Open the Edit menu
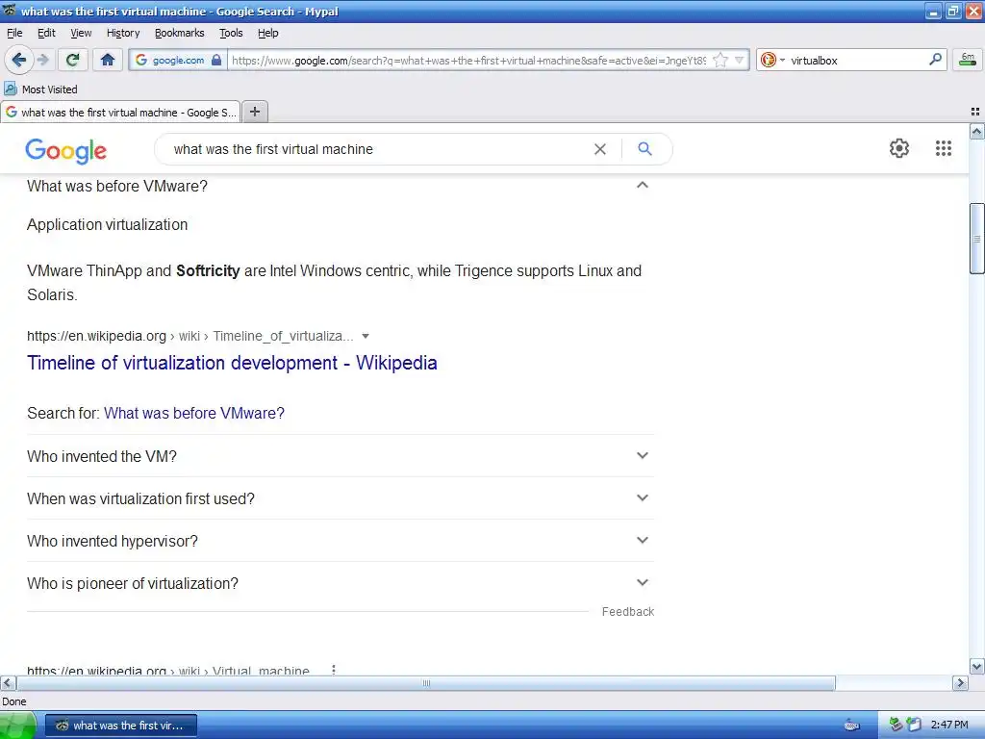Screen dimensions: 985x739 46,33
